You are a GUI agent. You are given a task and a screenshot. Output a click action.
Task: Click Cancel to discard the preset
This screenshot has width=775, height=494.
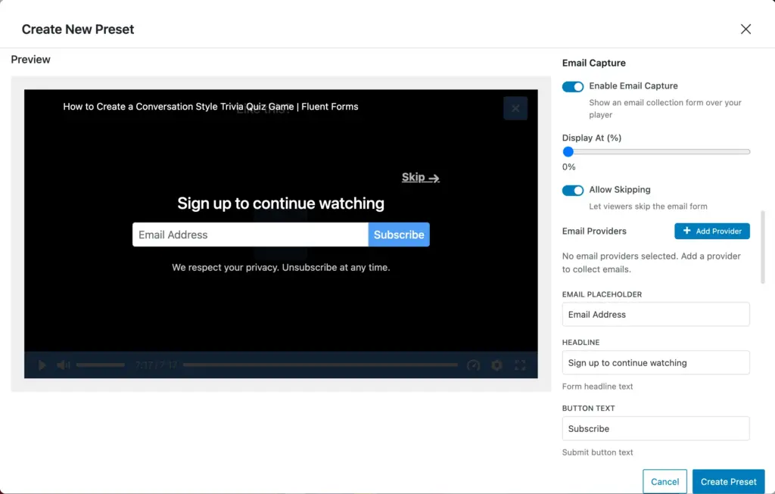[665, 481]
